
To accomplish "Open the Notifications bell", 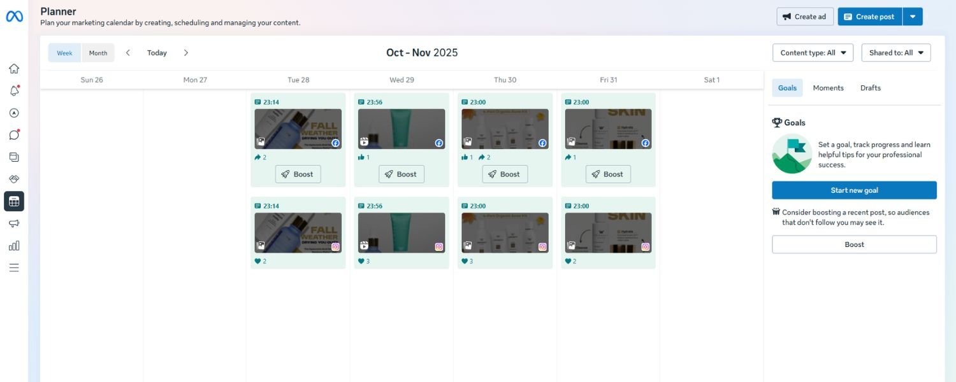I will click(14, 90).
